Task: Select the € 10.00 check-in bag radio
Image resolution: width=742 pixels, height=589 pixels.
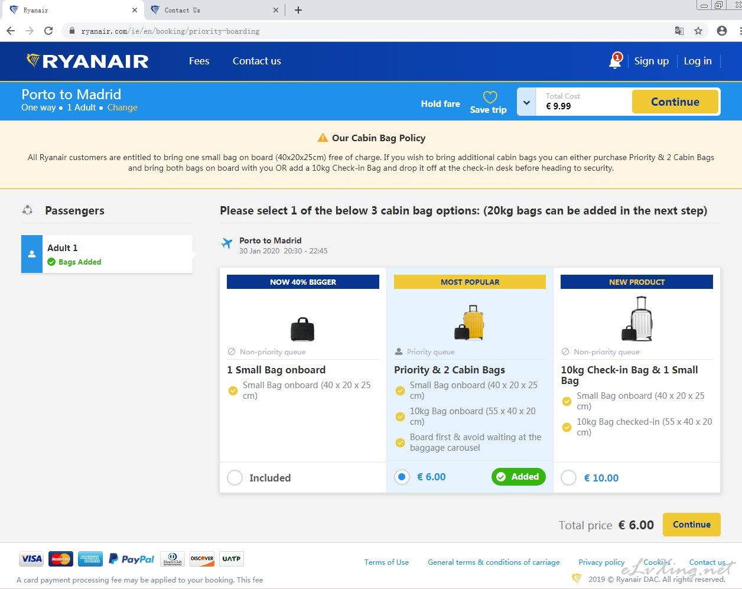Action: tap(568, 477)
